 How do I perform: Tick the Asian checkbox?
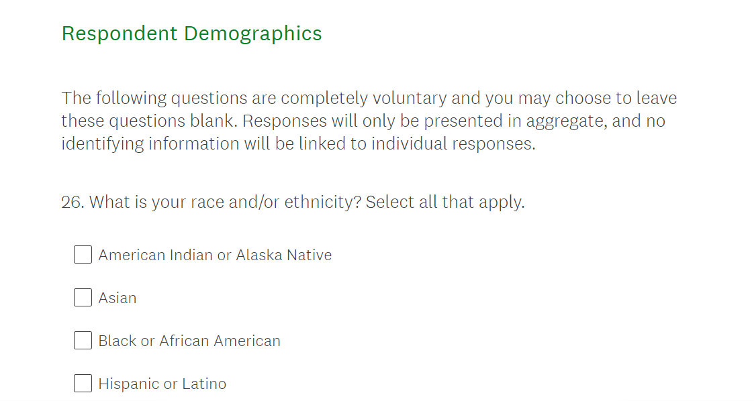click(x=83, y=298)
